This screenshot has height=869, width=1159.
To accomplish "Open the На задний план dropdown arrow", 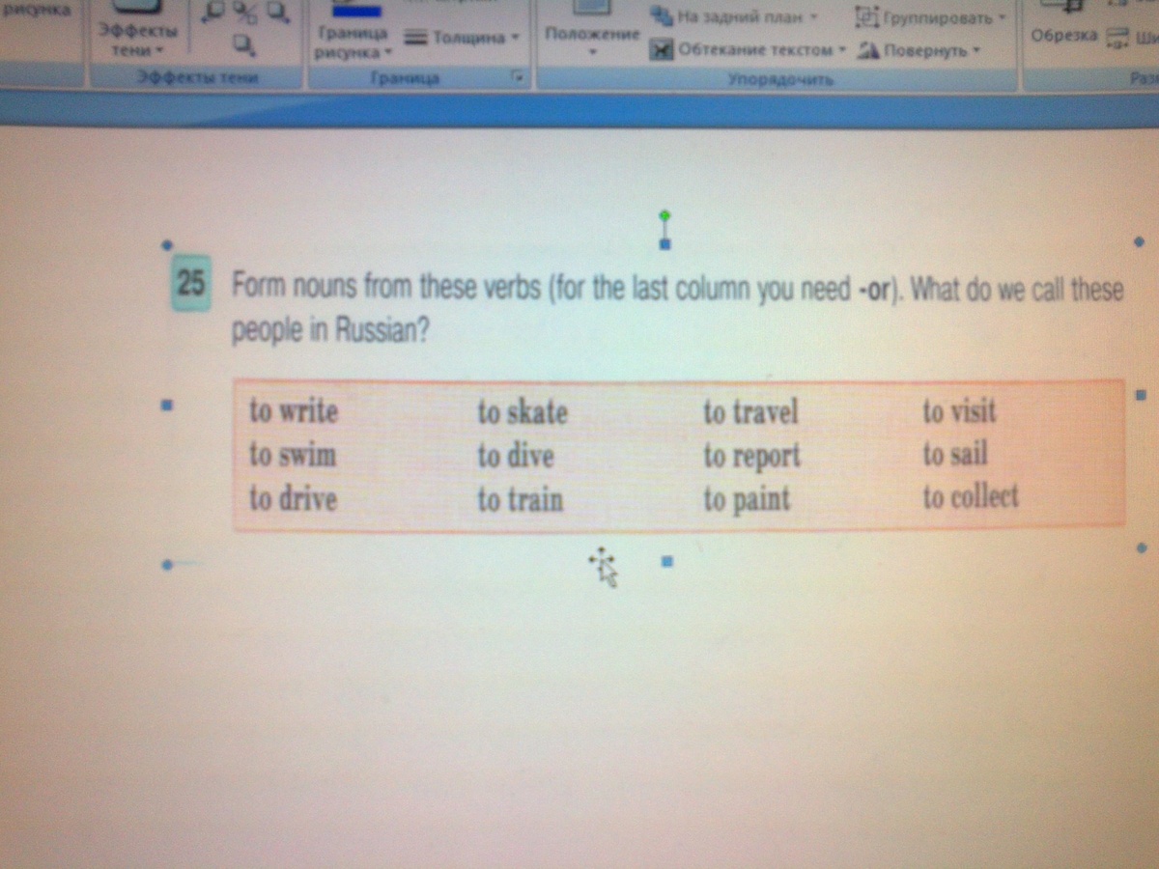I will pos(812,16).
